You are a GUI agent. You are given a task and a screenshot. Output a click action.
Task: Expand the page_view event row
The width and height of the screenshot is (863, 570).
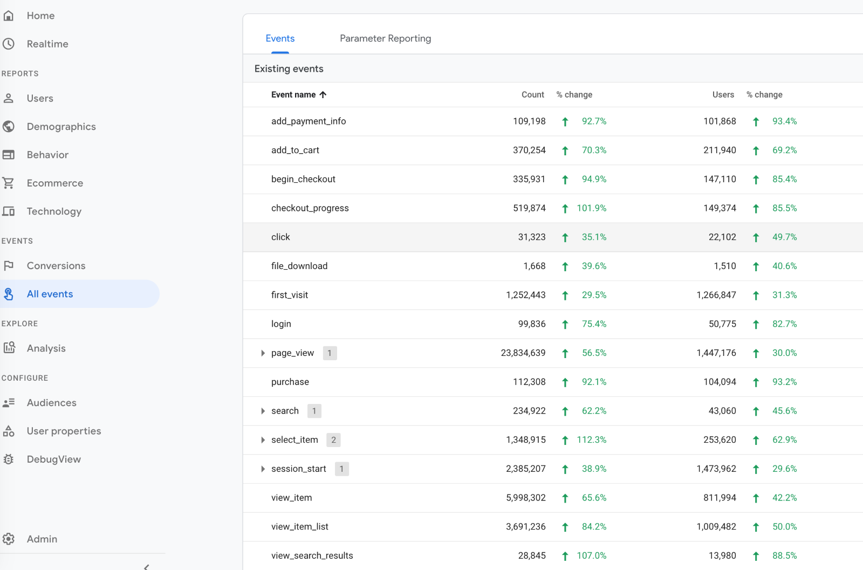coord(263,353)
